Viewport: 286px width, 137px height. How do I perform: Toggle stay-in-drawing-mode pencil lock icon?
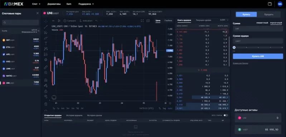pos(46,85)
